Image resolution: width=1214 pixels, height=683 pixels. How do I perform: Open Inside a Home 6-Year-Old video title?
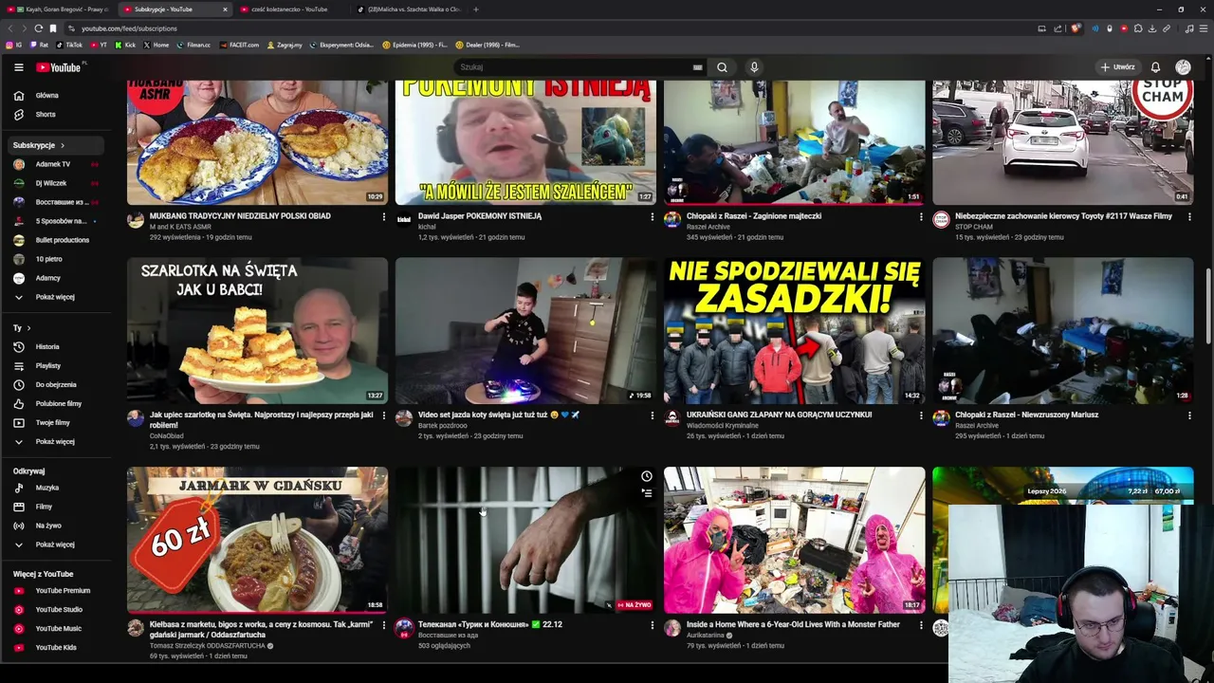click(x=793, y=624)
